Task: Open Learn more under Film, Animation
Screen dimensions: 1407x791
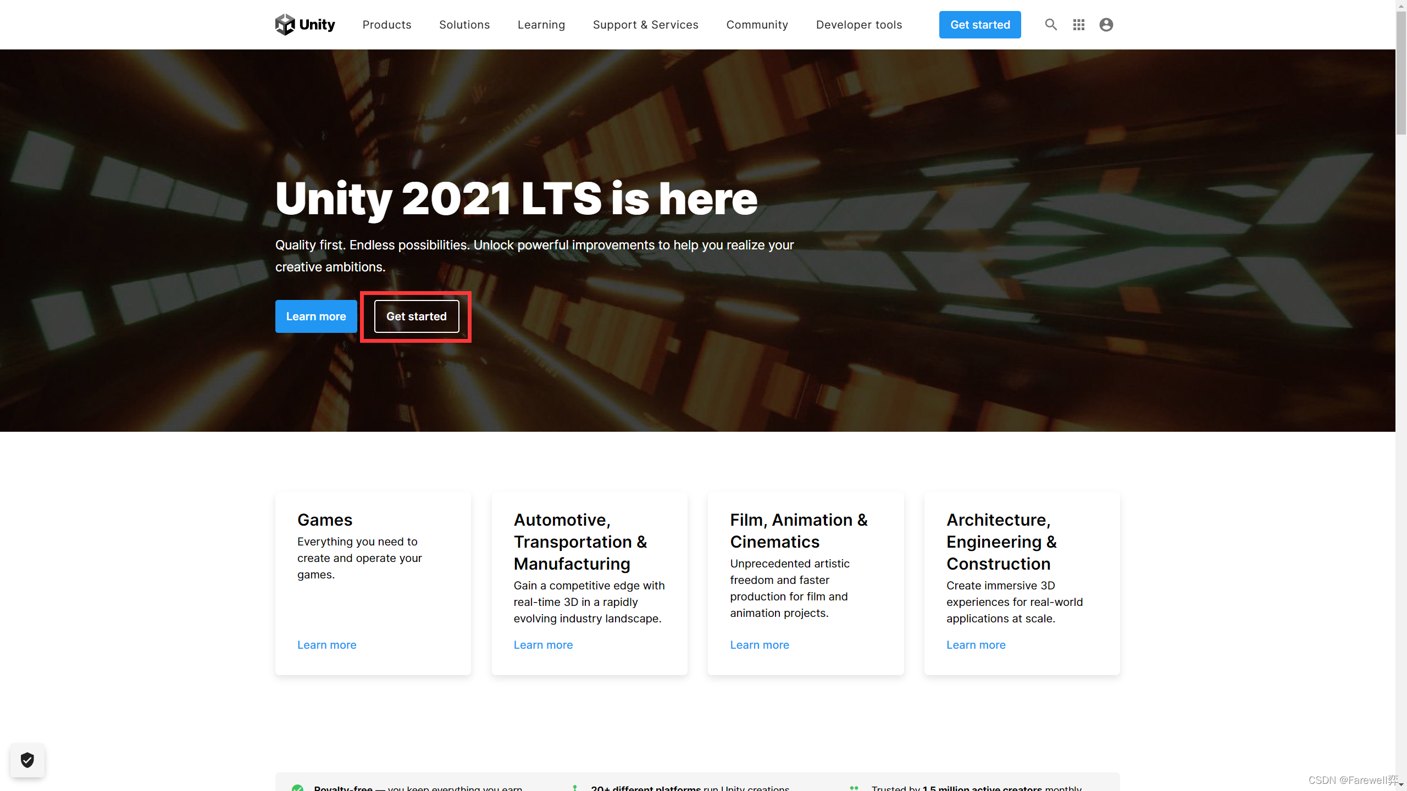Action: pyautogui.click(x=759, y=645)
